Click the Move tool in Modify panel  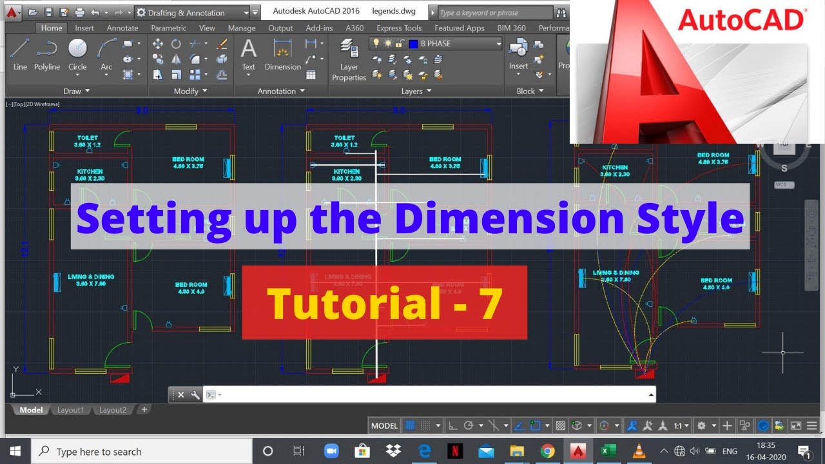coord(158,44)
